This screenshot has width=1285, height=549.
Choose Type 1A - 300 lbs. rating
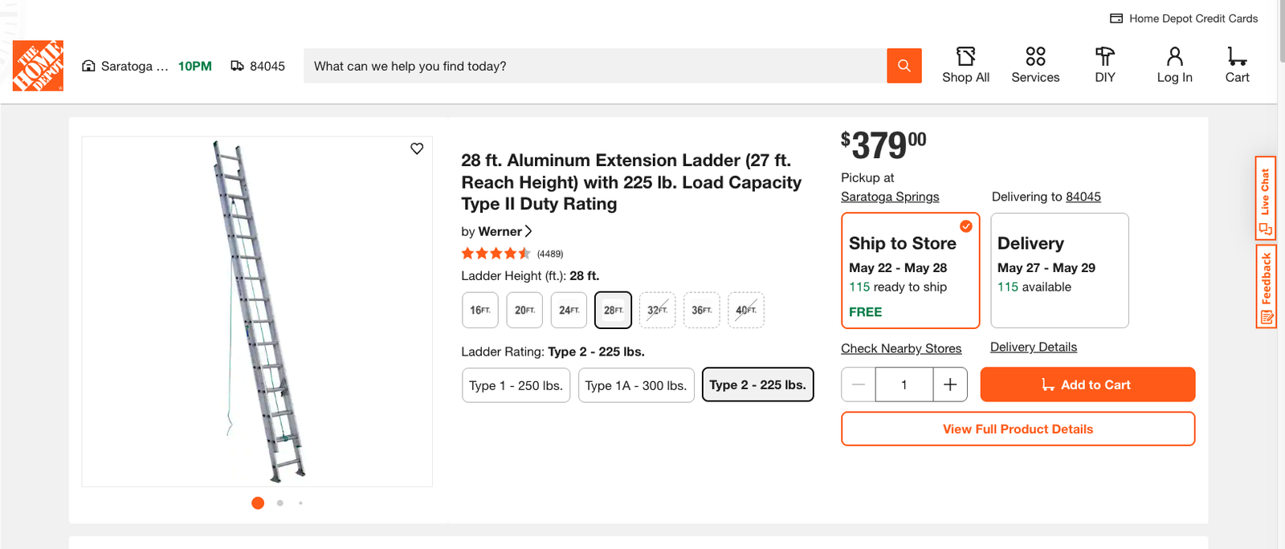coord(636,385)
